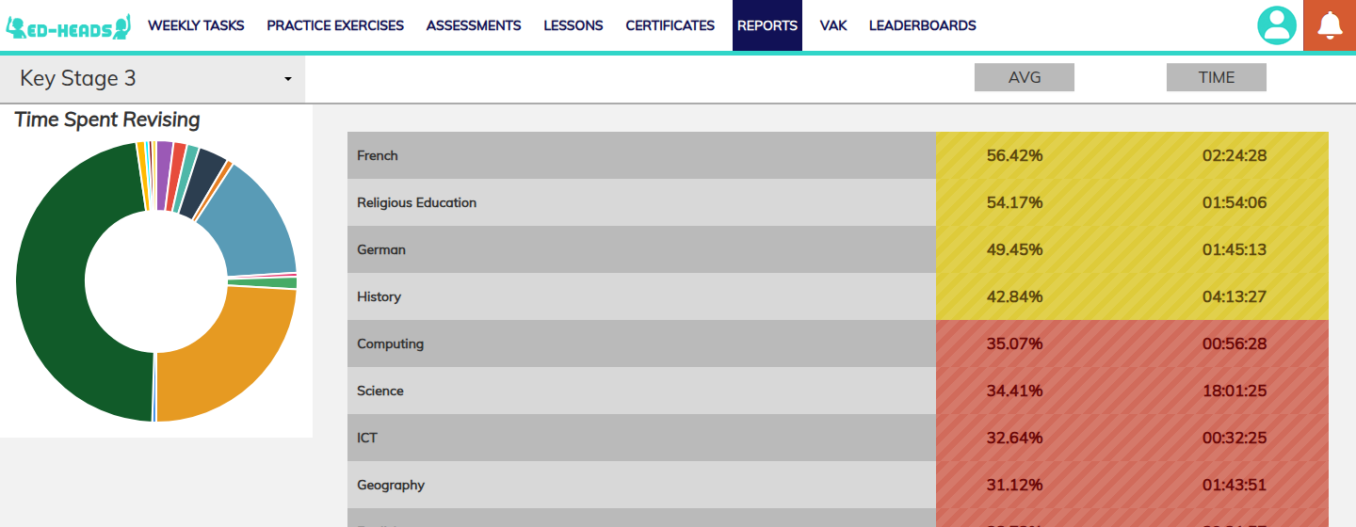Open the VAK menu item
The height and width of the screenshot is (527, 1356).
833,25
